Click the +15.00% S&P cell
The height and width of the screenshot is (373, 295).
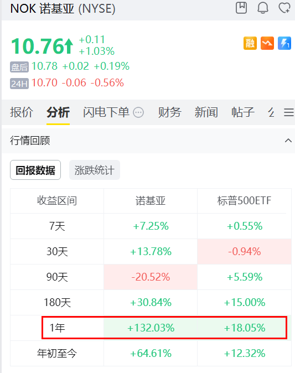point(245,302)
